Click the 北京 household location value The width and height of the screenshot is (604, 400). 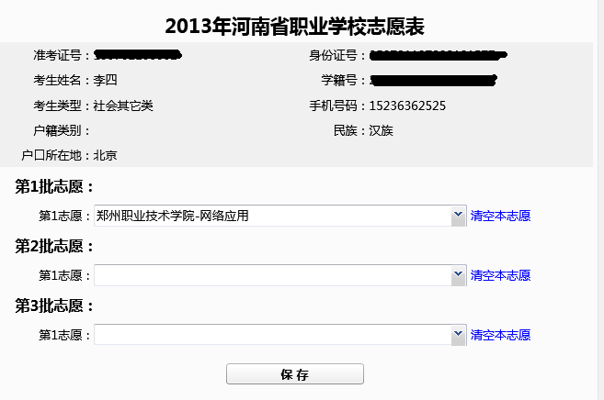pyautogui.click(x=106, y=155)
